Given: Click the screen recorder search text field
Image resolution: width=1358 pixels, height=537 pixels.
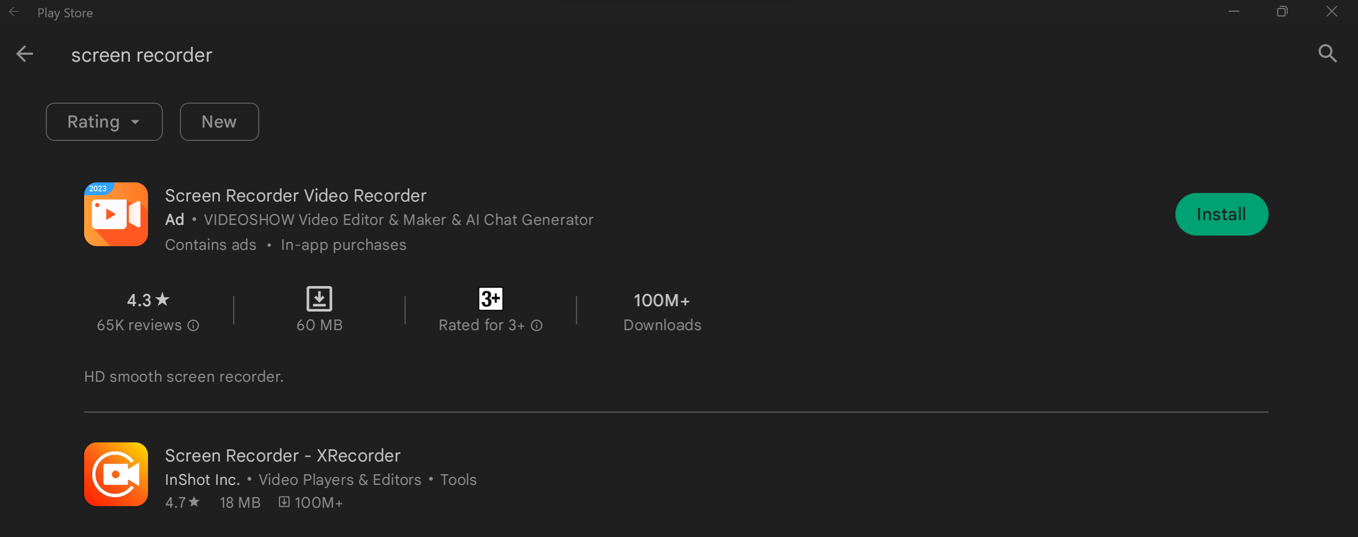Looking at the screenshot, I should [x=142, y=54].
